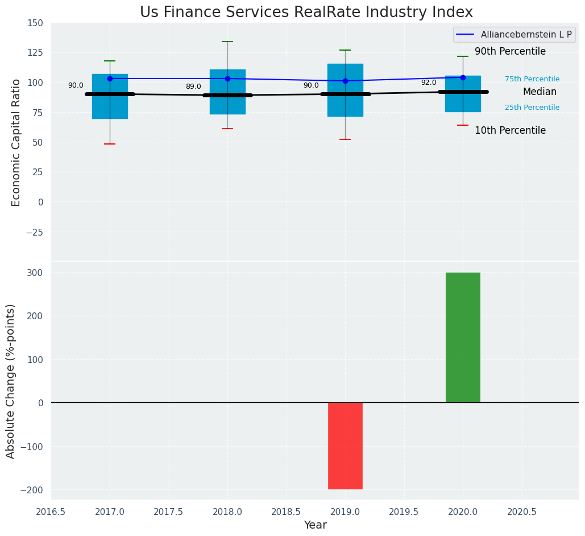Click the red 2019 absolute change bar
The image size is (585, 536).
345,446
